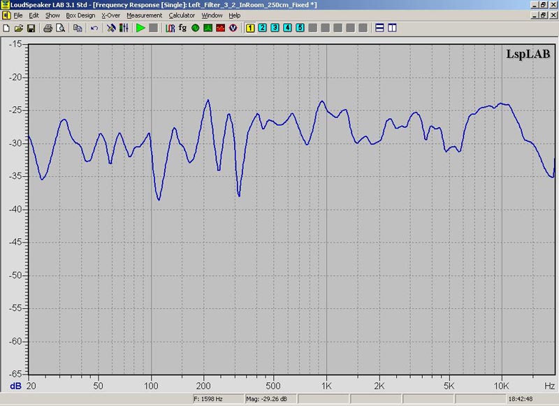Open a file with the folder icon
Image resolution: width=559 pixels, height=406 pixels.
(x=19, y=28)
